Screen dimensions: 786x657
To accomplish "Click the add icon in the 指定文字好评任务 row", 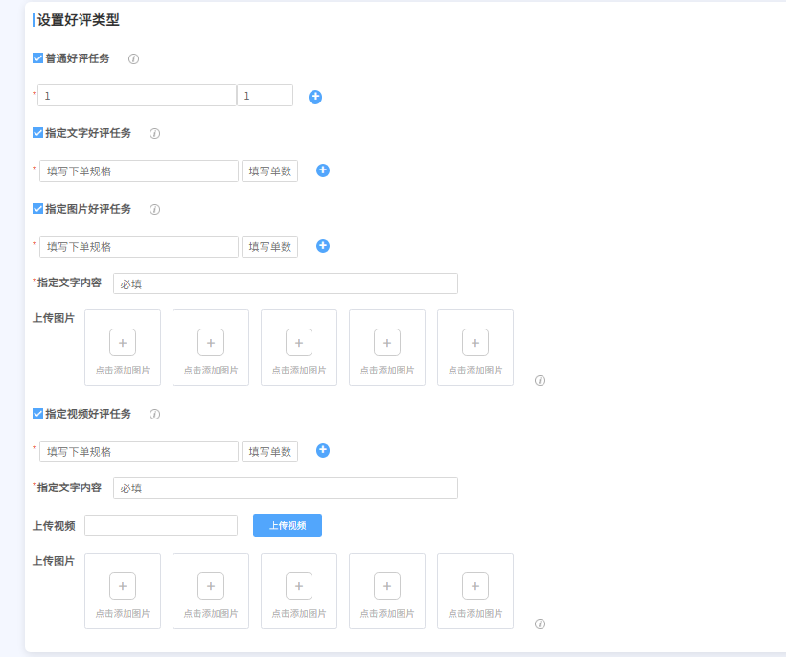I will click(x=323, y=170).
